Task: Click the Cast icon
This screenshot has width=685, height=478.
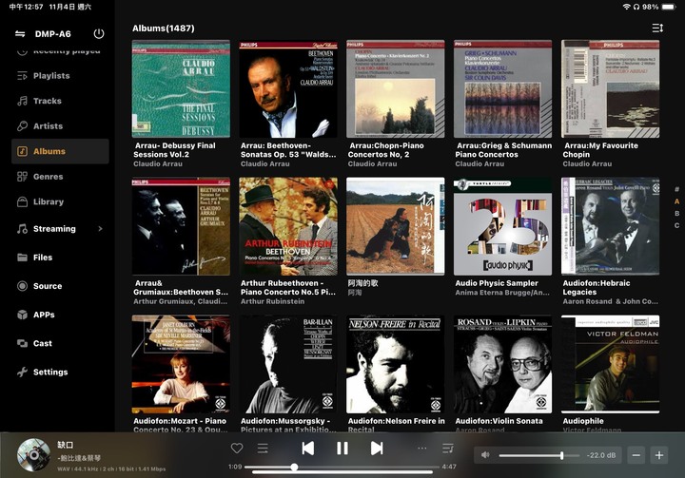Action: pyautogui.click(x=22, y=344)
